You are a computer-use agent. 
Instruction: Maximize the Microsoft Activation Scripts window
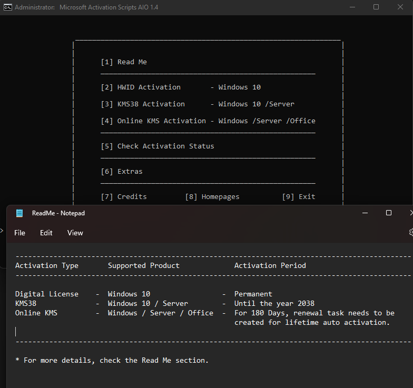click(x=376, y=7)
